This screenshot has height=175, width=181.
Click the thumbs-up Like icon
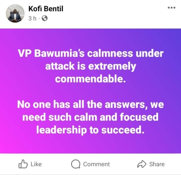23,164
